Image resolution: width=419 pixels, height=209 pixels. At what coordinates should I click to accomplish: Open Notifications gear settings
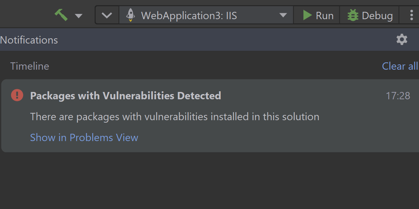pyautogui.click(x=402, y=40)
